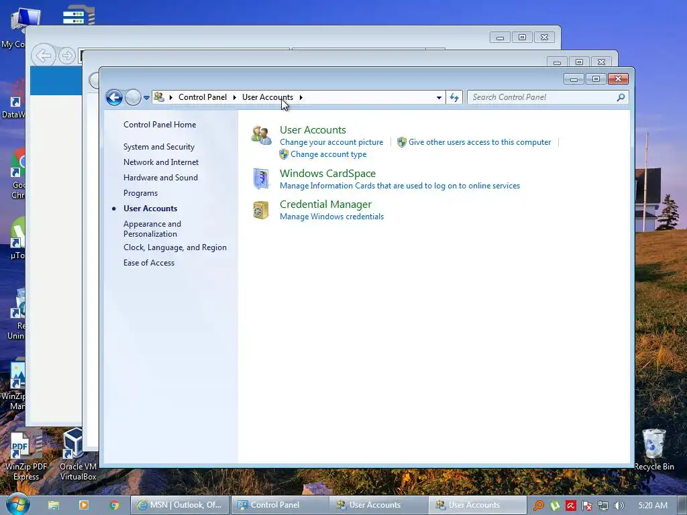
Task: Open Network and Internet in sidebar
Action: [x=161, y=162]
